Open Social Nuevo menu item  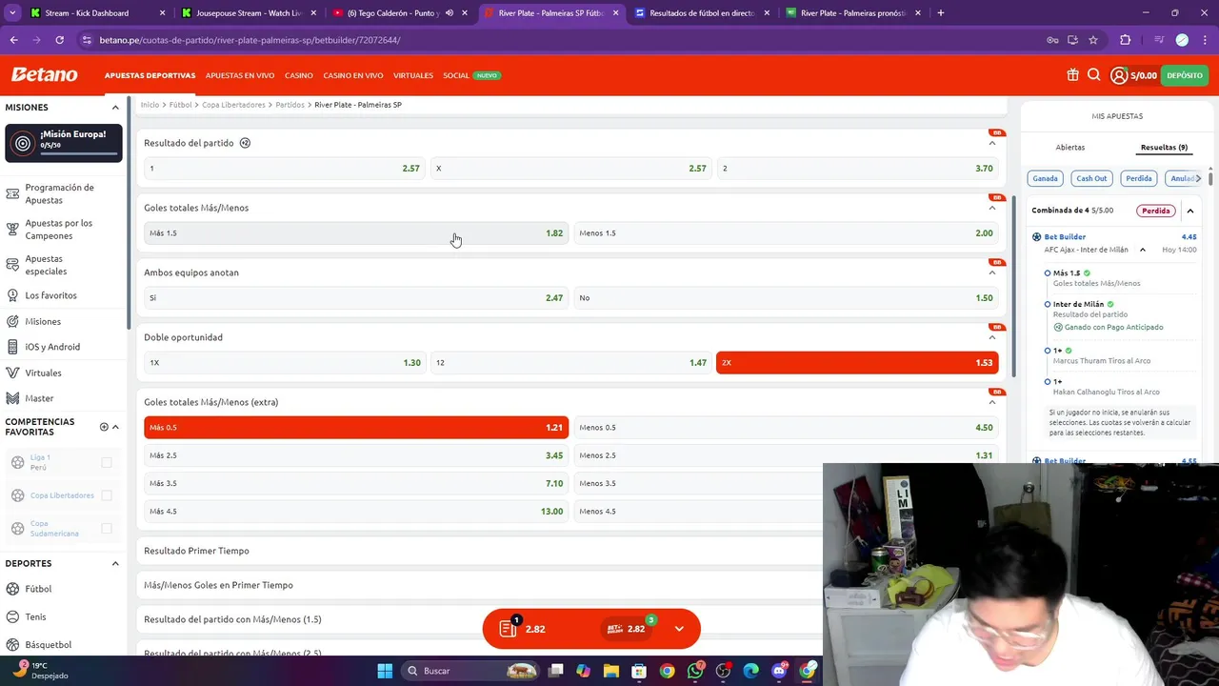(x=470, y=75)
